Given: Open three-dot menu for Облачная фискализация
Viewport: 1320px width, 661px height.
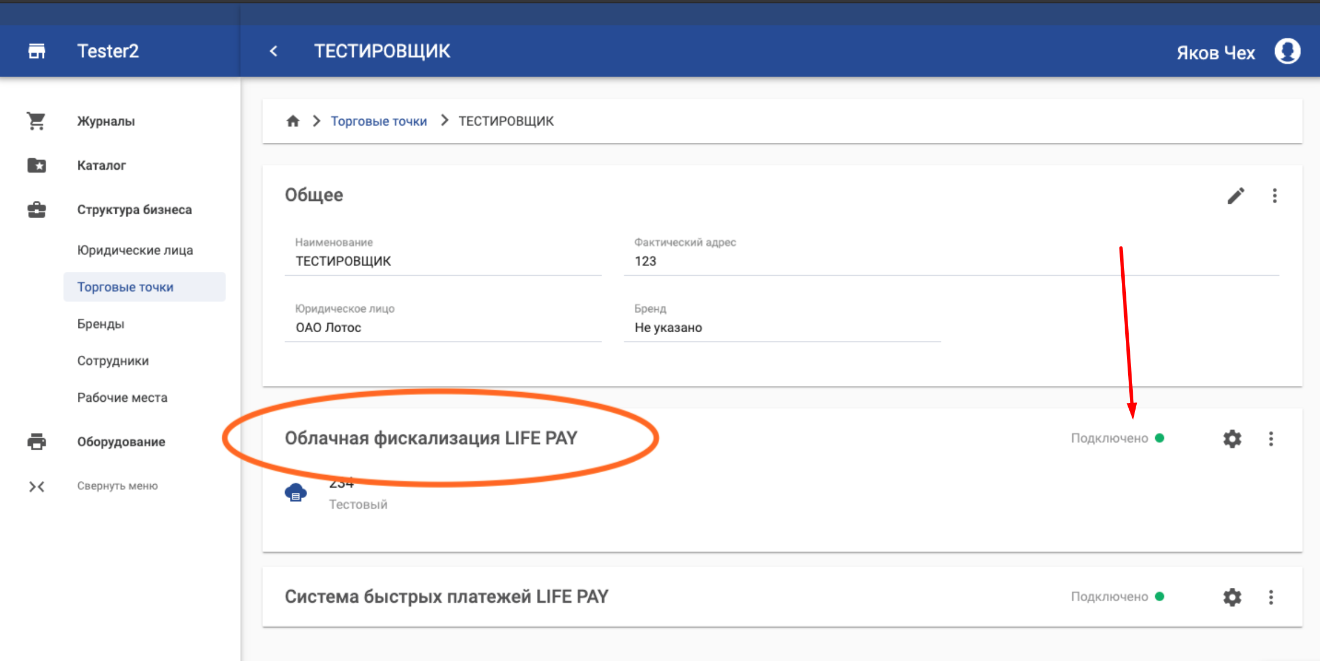Looking at the screenshot, I should 1271,439.
